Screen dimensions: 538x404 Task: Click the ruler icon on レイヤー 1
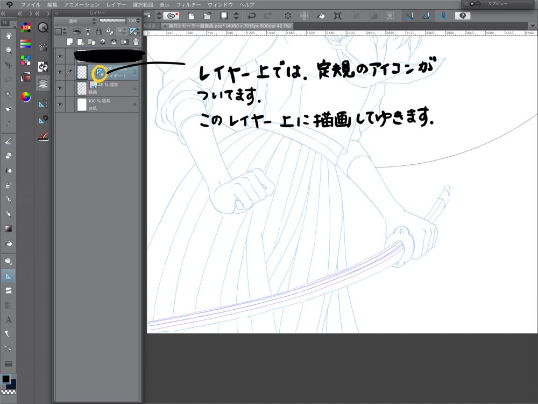[x=100, y=72]
